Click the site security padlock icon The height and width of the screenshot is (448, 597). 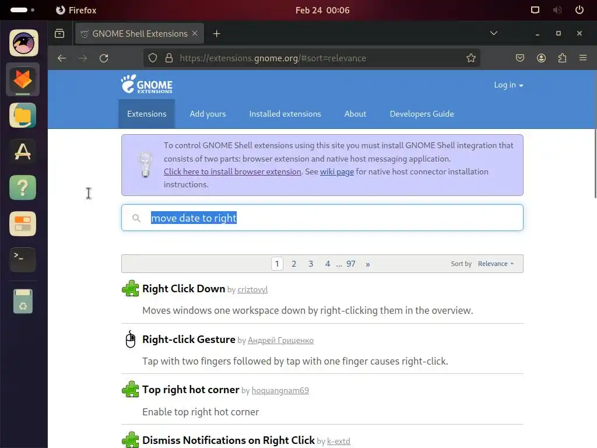click(169, 58)
